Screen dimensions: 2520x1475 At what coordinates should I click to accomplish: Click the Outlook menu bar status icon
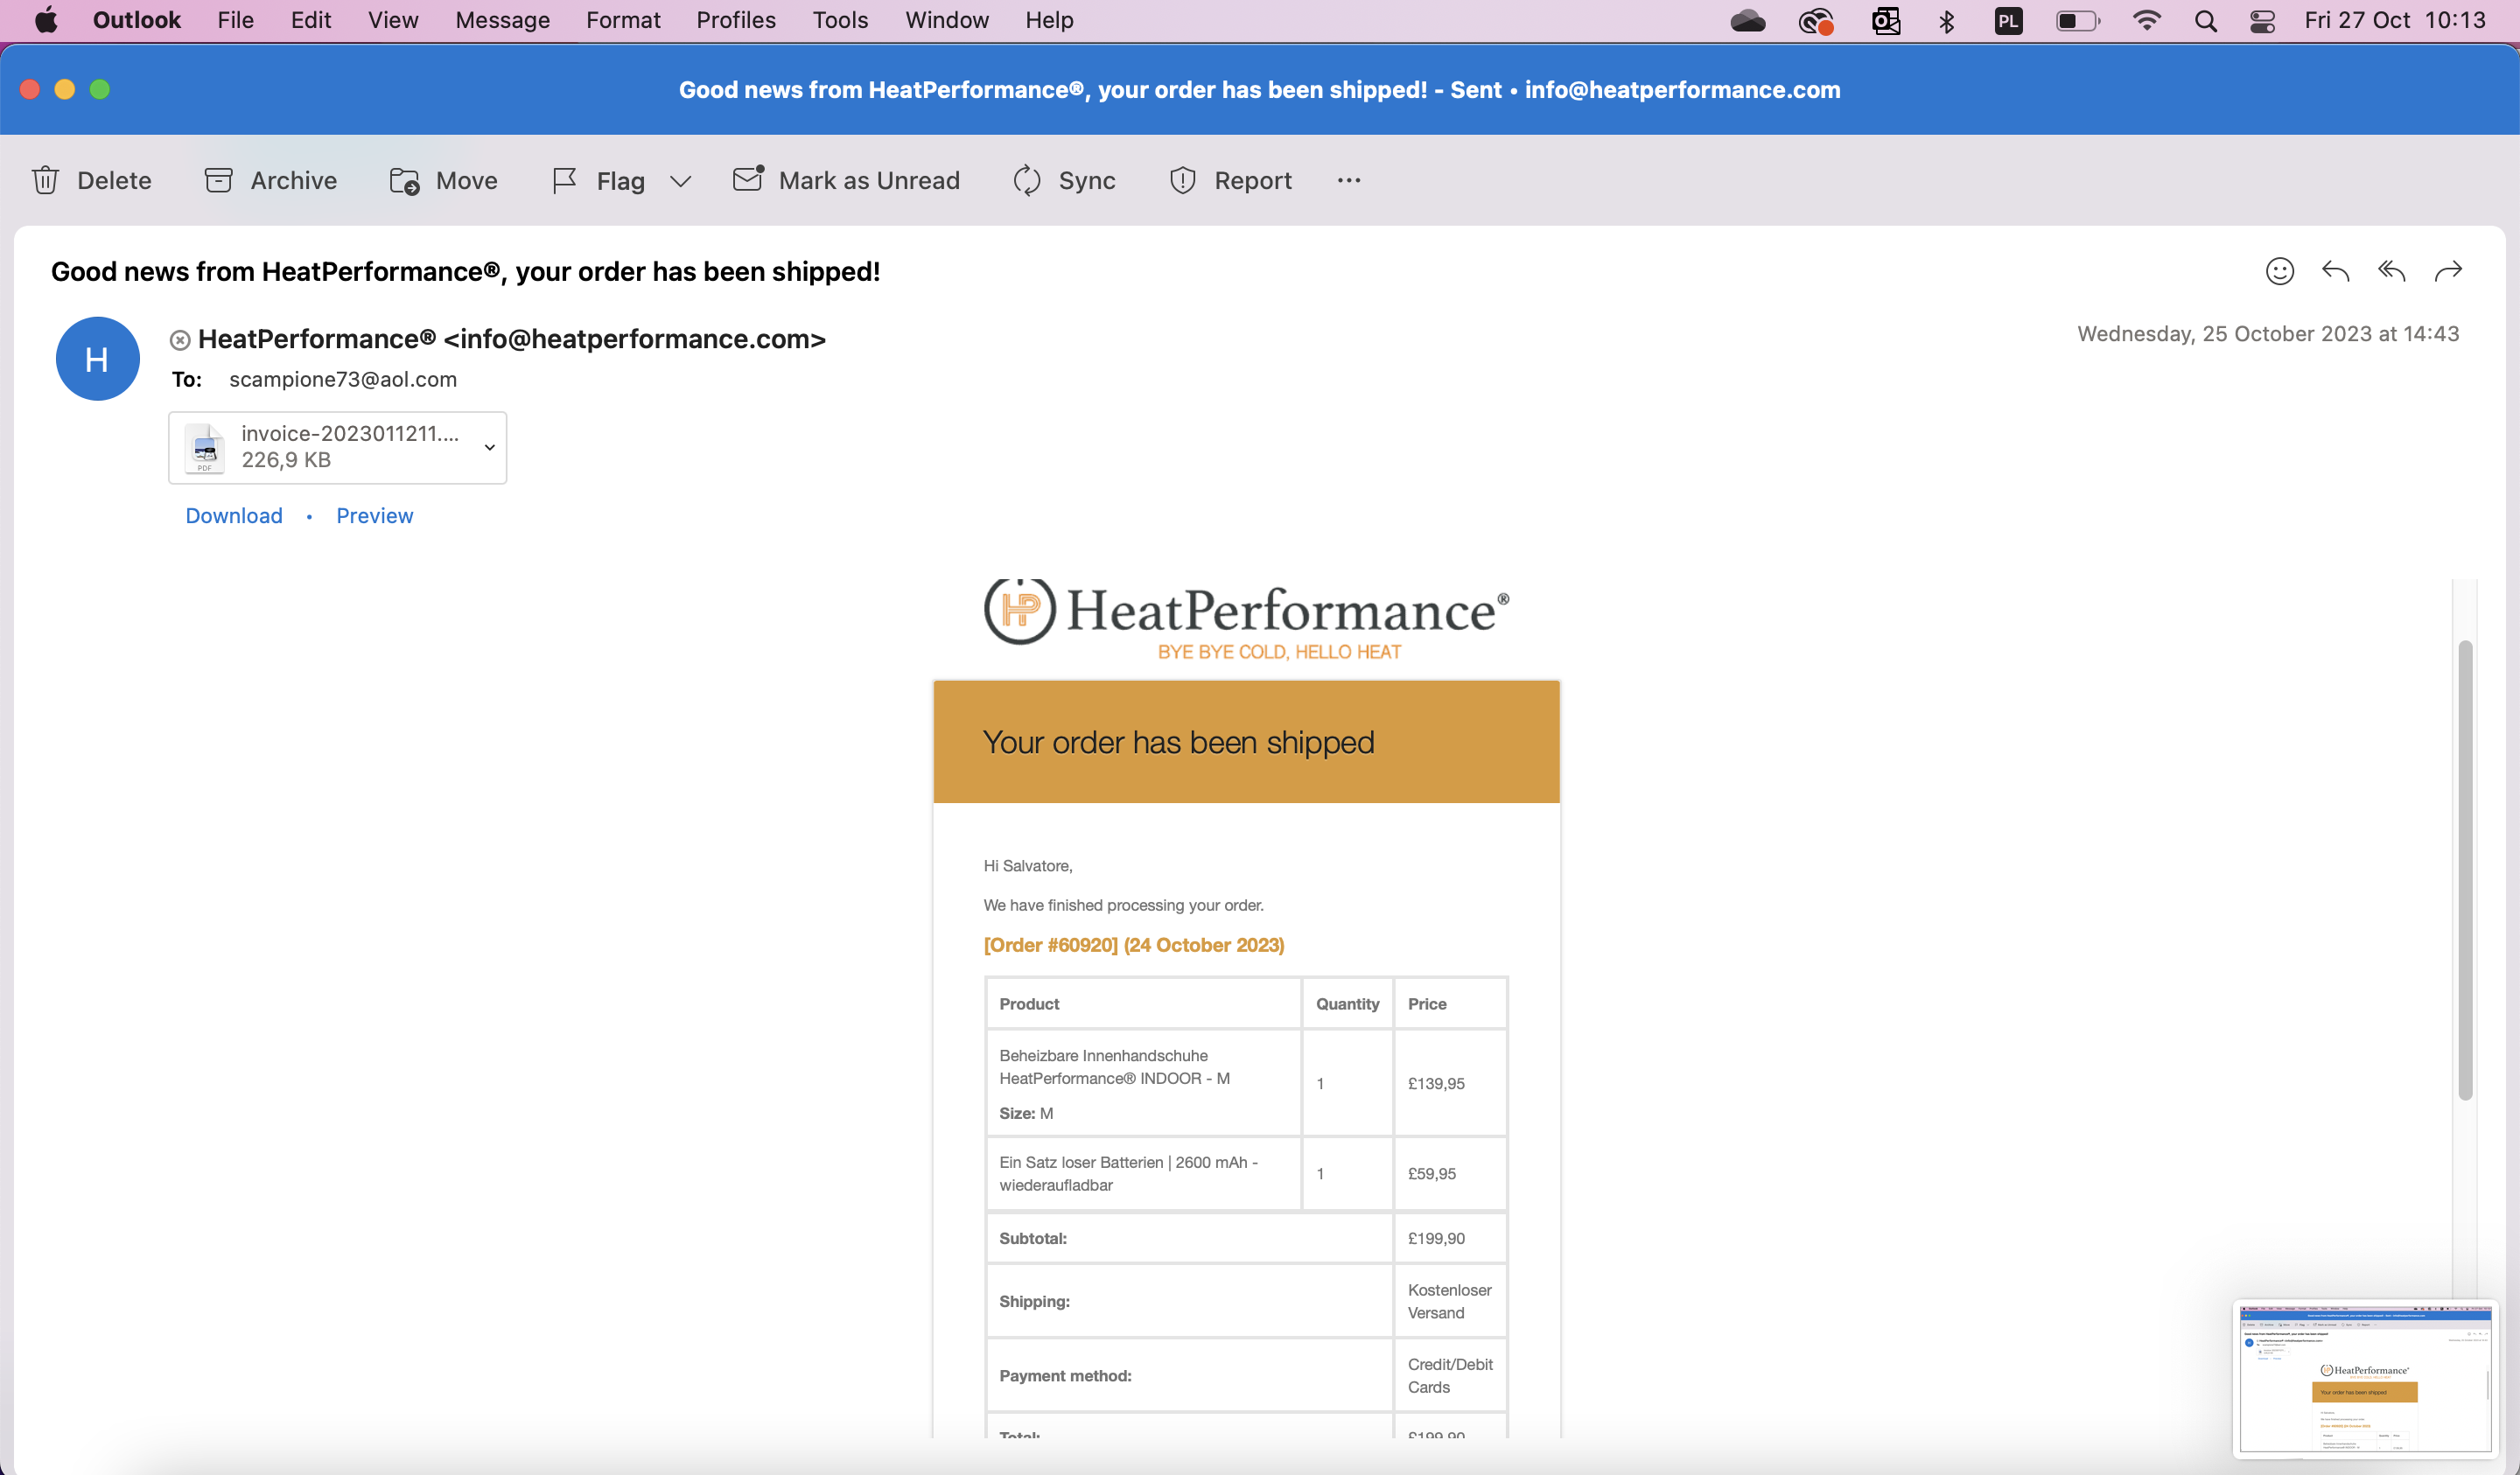(x=1885, y=21)
